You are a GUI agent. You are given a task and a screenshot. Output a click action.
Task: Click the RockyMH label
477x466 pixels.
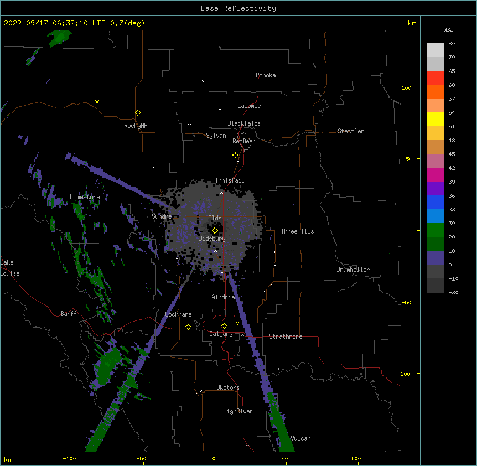coord(136,126)
